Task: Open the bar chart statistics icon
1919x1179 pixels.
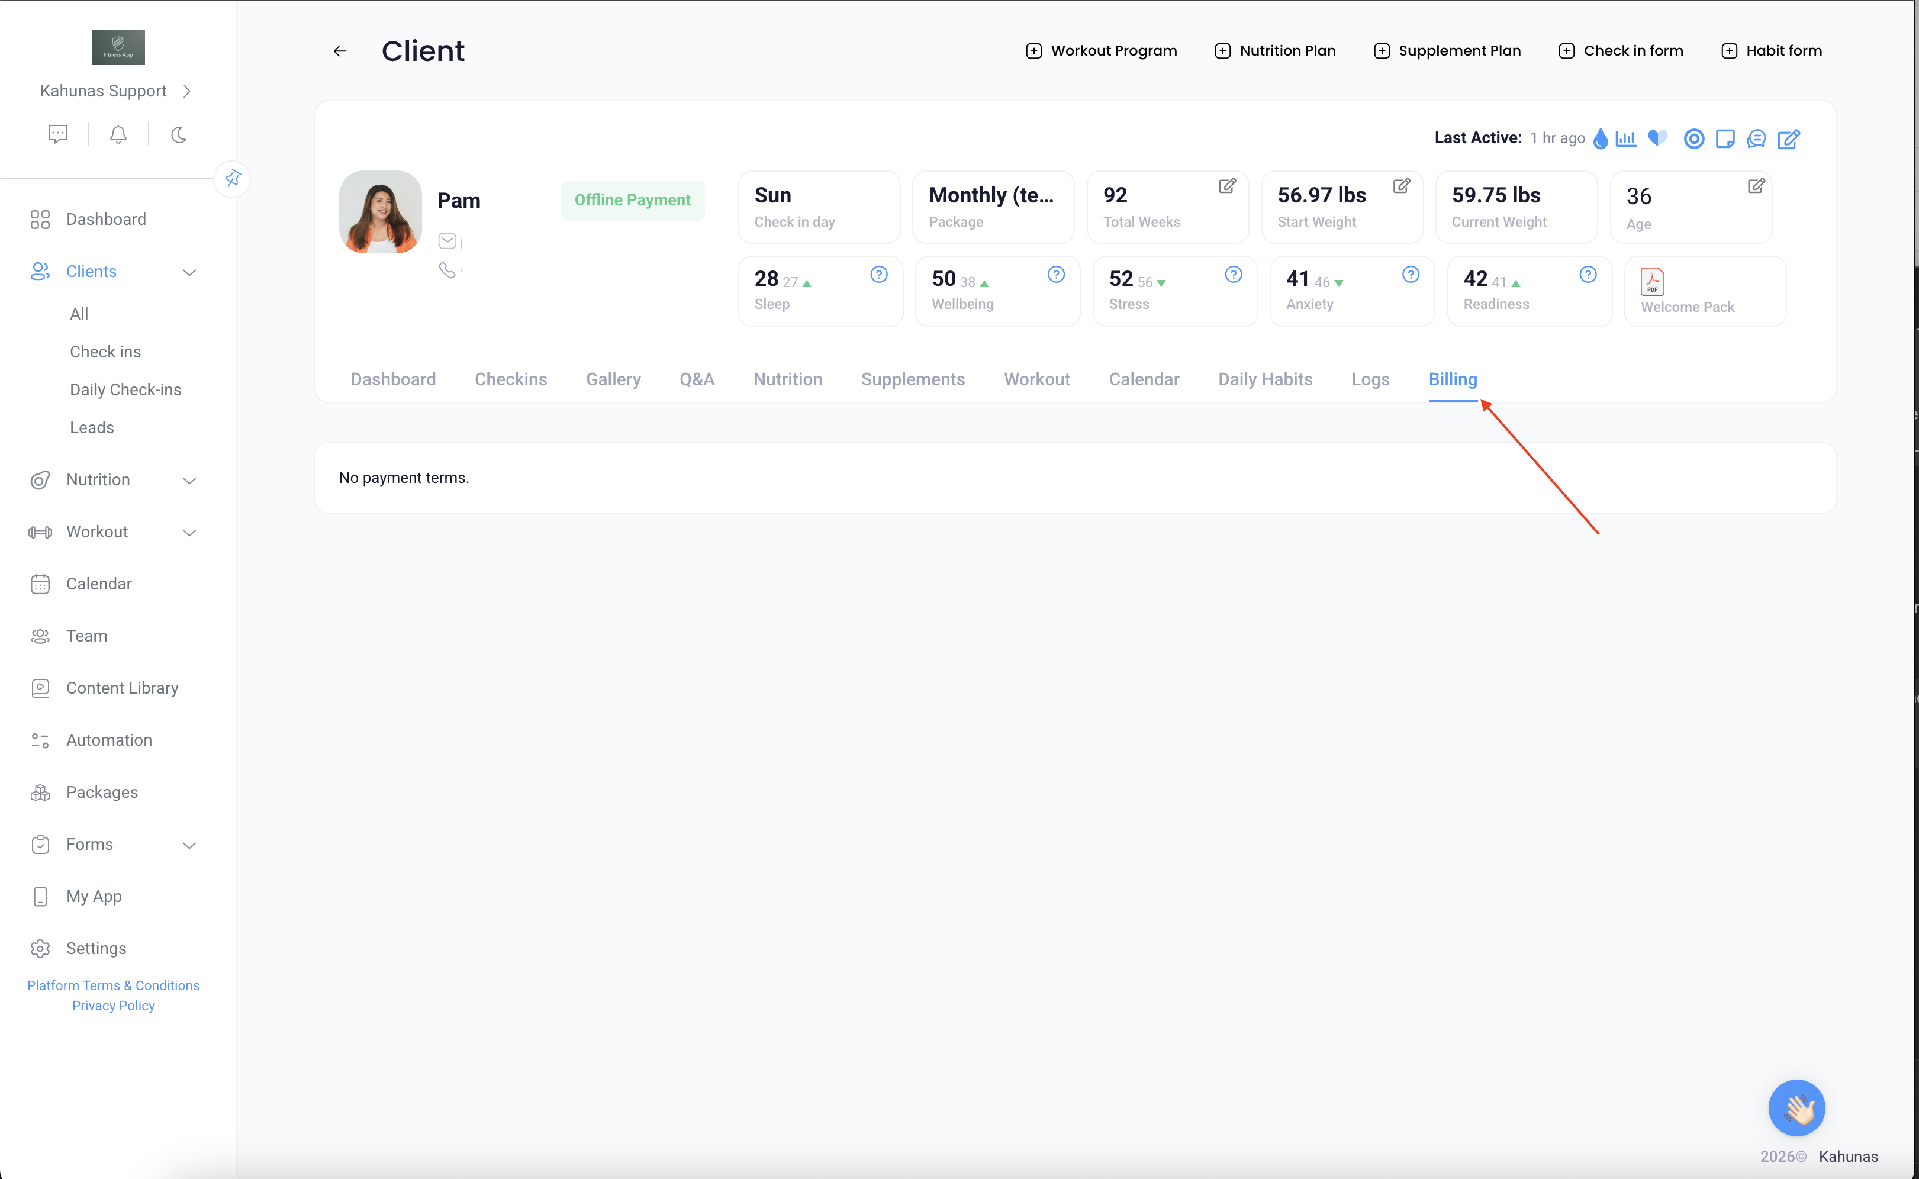Action: [1626, 139]
